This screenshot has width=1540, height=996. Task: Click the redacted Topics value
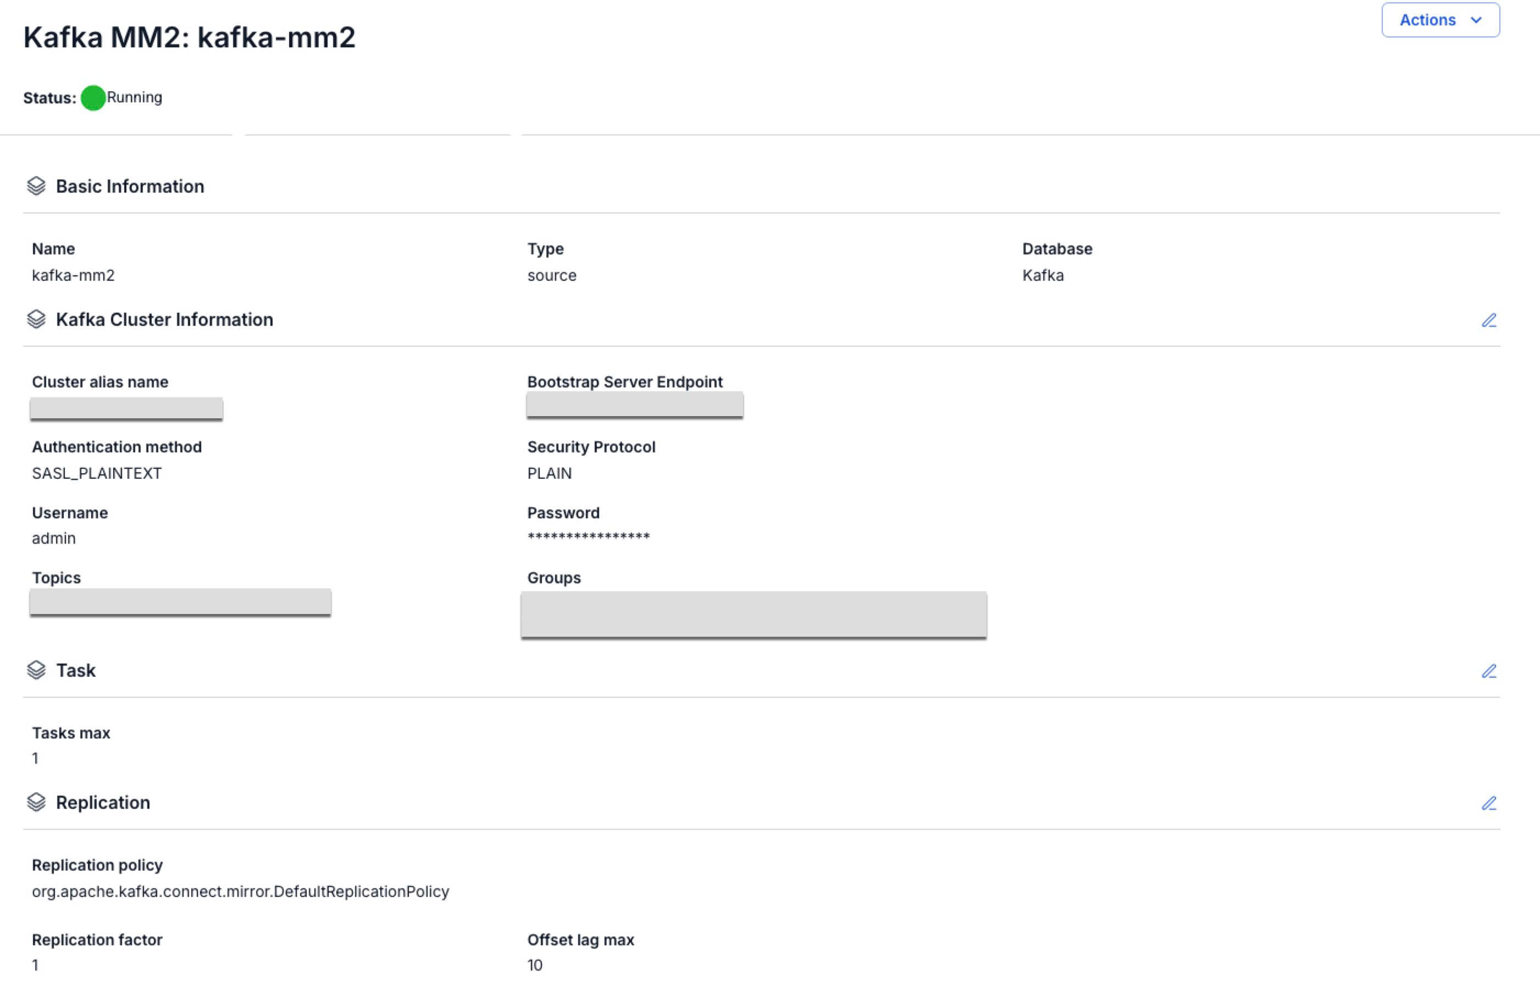click(180, 603)
